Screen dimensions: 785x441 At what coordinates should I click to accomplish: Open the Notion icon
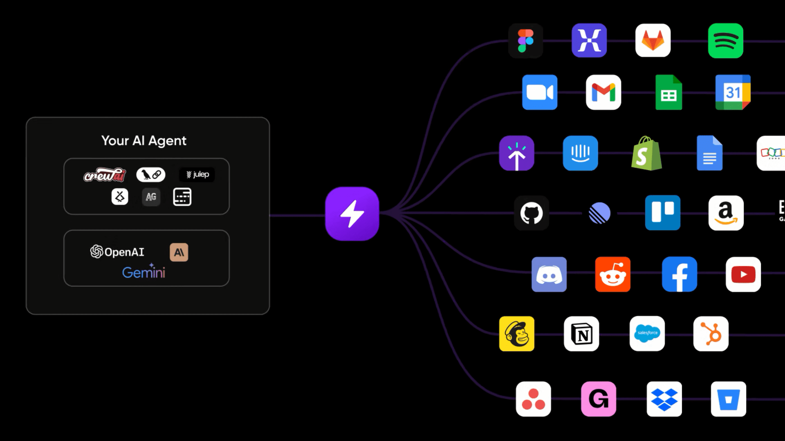pos(581,334)
